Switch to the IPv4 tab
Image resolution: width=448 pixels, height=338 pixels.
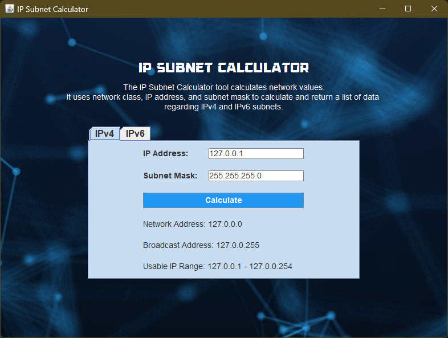tap(104, 133)
